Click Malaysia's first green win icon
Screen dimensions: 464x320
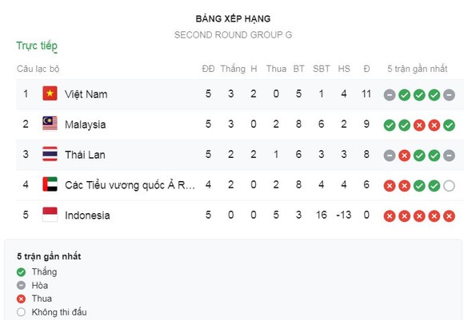[x=390, y=125]
